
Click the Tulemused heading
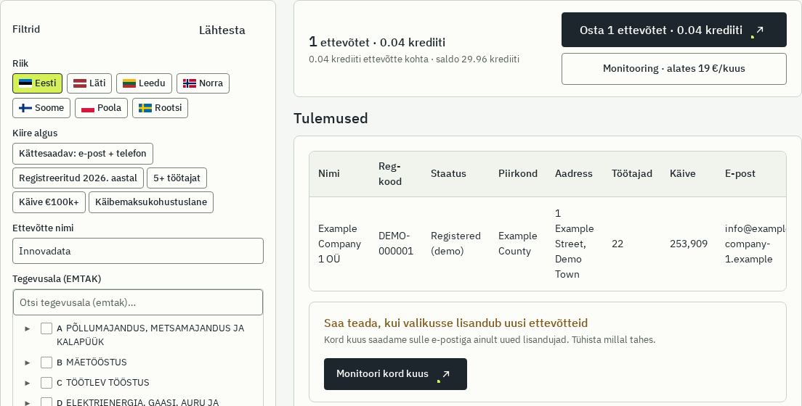click(331, 118)
